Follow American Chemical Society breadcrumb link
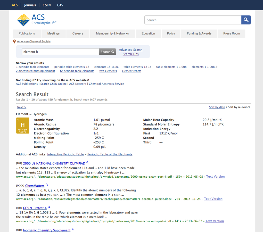 tap(34, 42)
